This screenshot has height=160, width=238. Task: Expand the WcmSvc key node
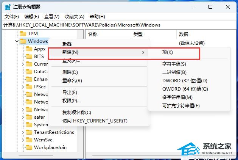point(23,140)
